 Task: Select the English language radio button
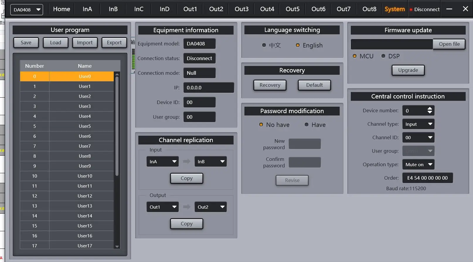[298, 45]
